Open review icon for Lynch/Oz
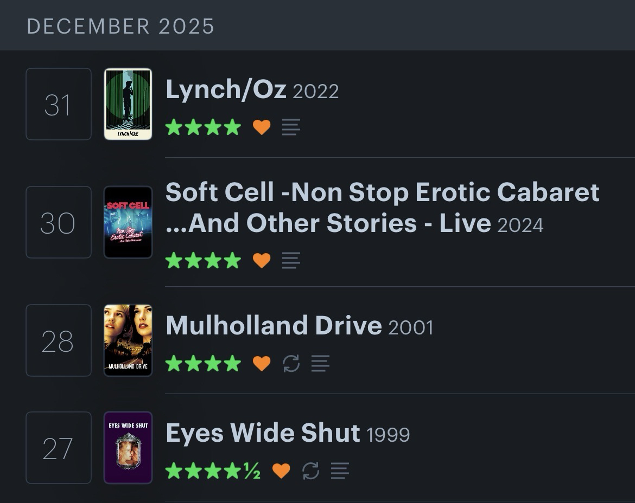 coord(291,127)
